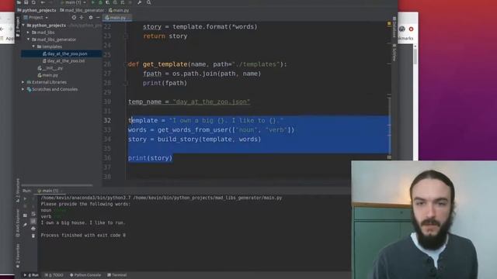The image size is (497, 279).
Task: Open the Favorites side tab on left edge
Action: [x=18, y=256]
